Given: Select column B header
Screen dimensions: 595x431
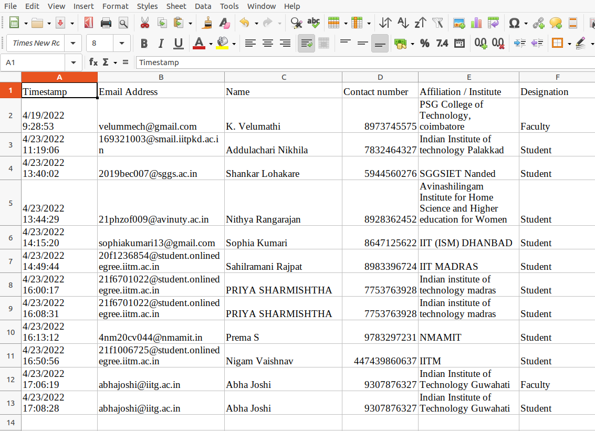Looking at the screenshot, I should pos(161,77).
